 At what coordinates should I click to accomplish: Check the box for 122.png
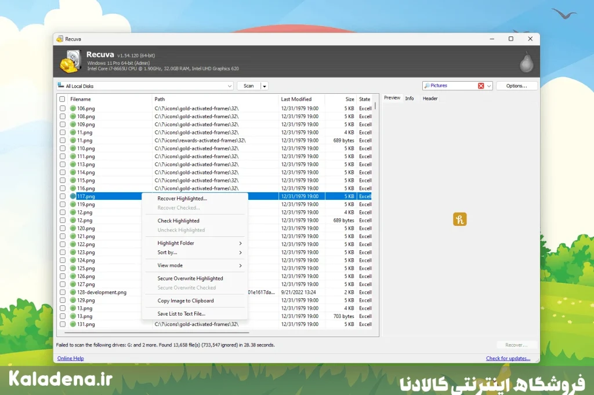pyautogui.click(x=63, y=244)
